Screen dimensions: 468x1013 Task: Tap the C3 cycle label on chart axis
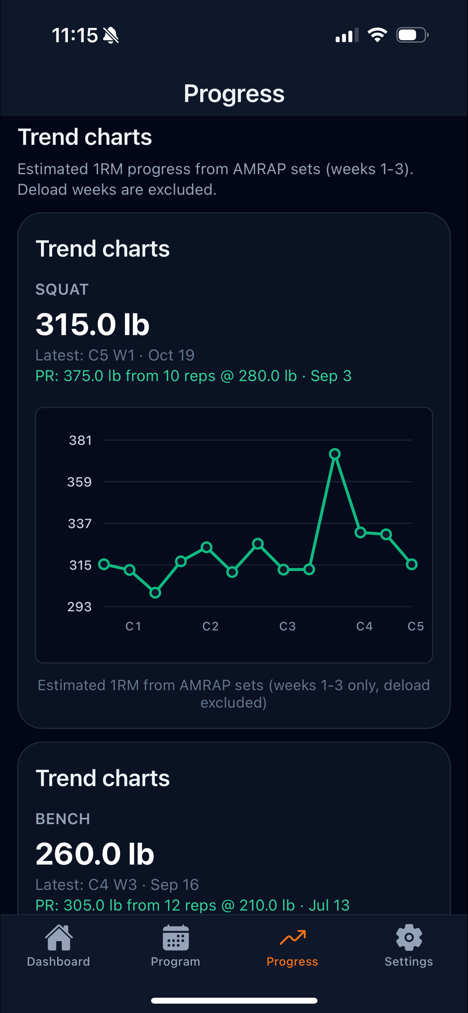point(287,626)
